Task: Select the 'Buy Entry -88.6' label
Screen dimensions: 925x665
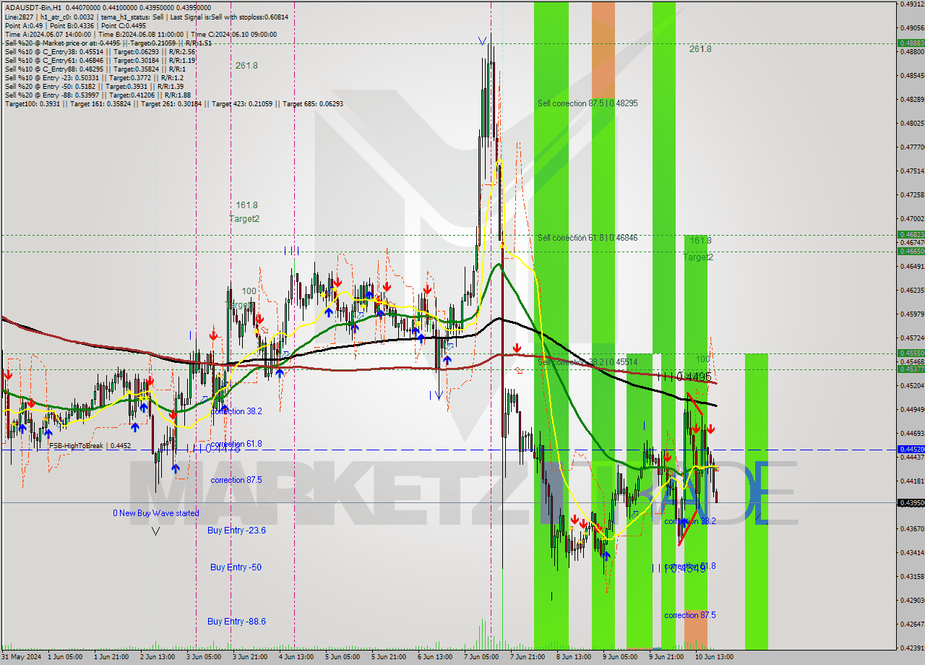Action: point(236,621)
